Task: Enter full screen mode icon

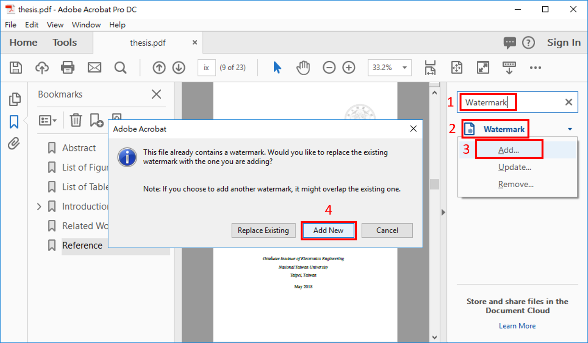Action: click(x=483, y=68)
